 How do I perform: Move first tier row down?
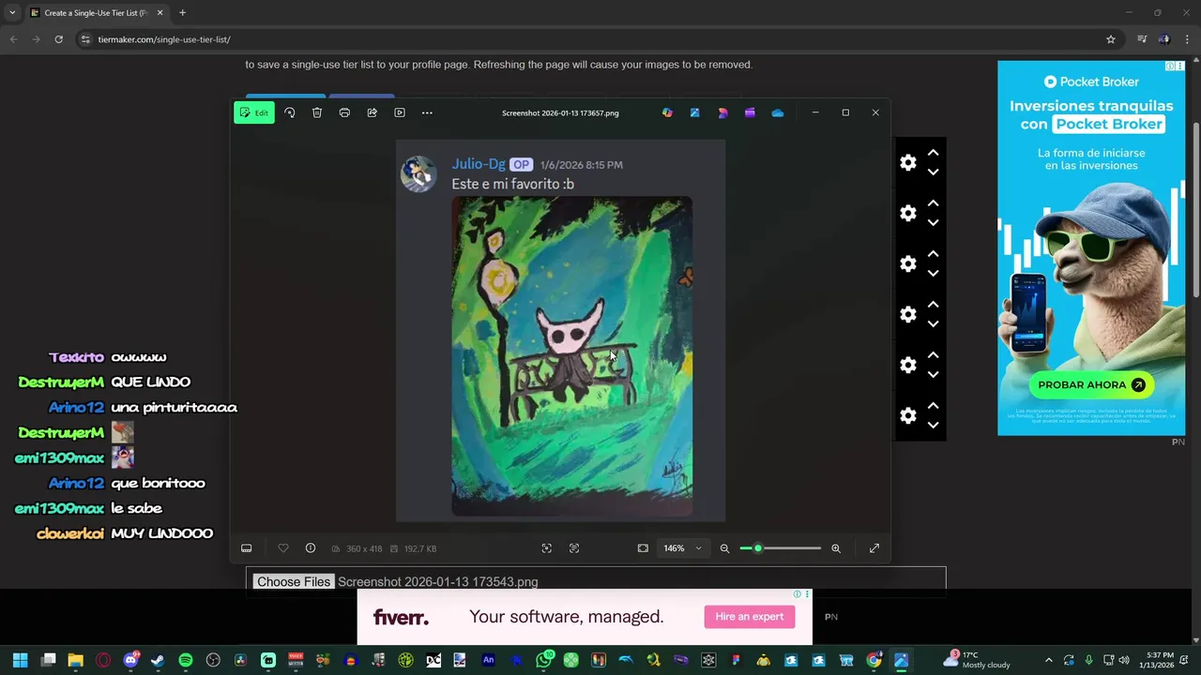tap(933, 172)
